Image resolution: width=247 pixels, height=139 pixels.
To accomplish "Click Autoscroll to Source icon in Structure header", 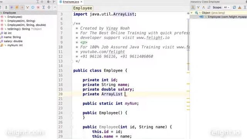I will click(x=38, y=2).
